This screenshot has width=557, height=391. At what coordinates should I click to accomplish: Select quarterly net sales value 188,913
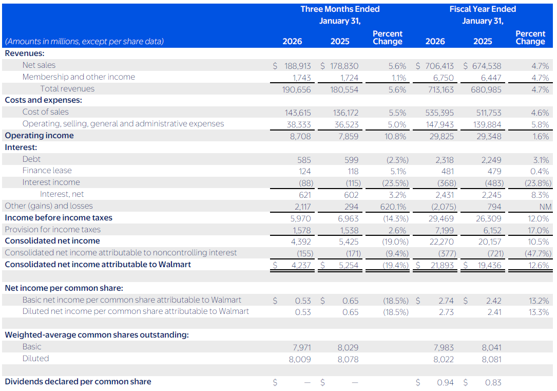297,66
